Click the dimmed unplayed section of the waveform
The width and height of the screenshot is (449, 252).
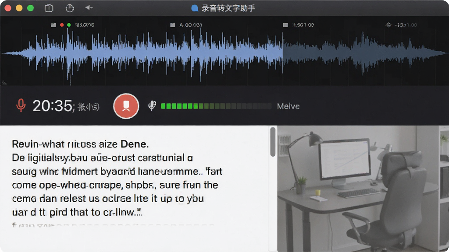tap(366, 53)
